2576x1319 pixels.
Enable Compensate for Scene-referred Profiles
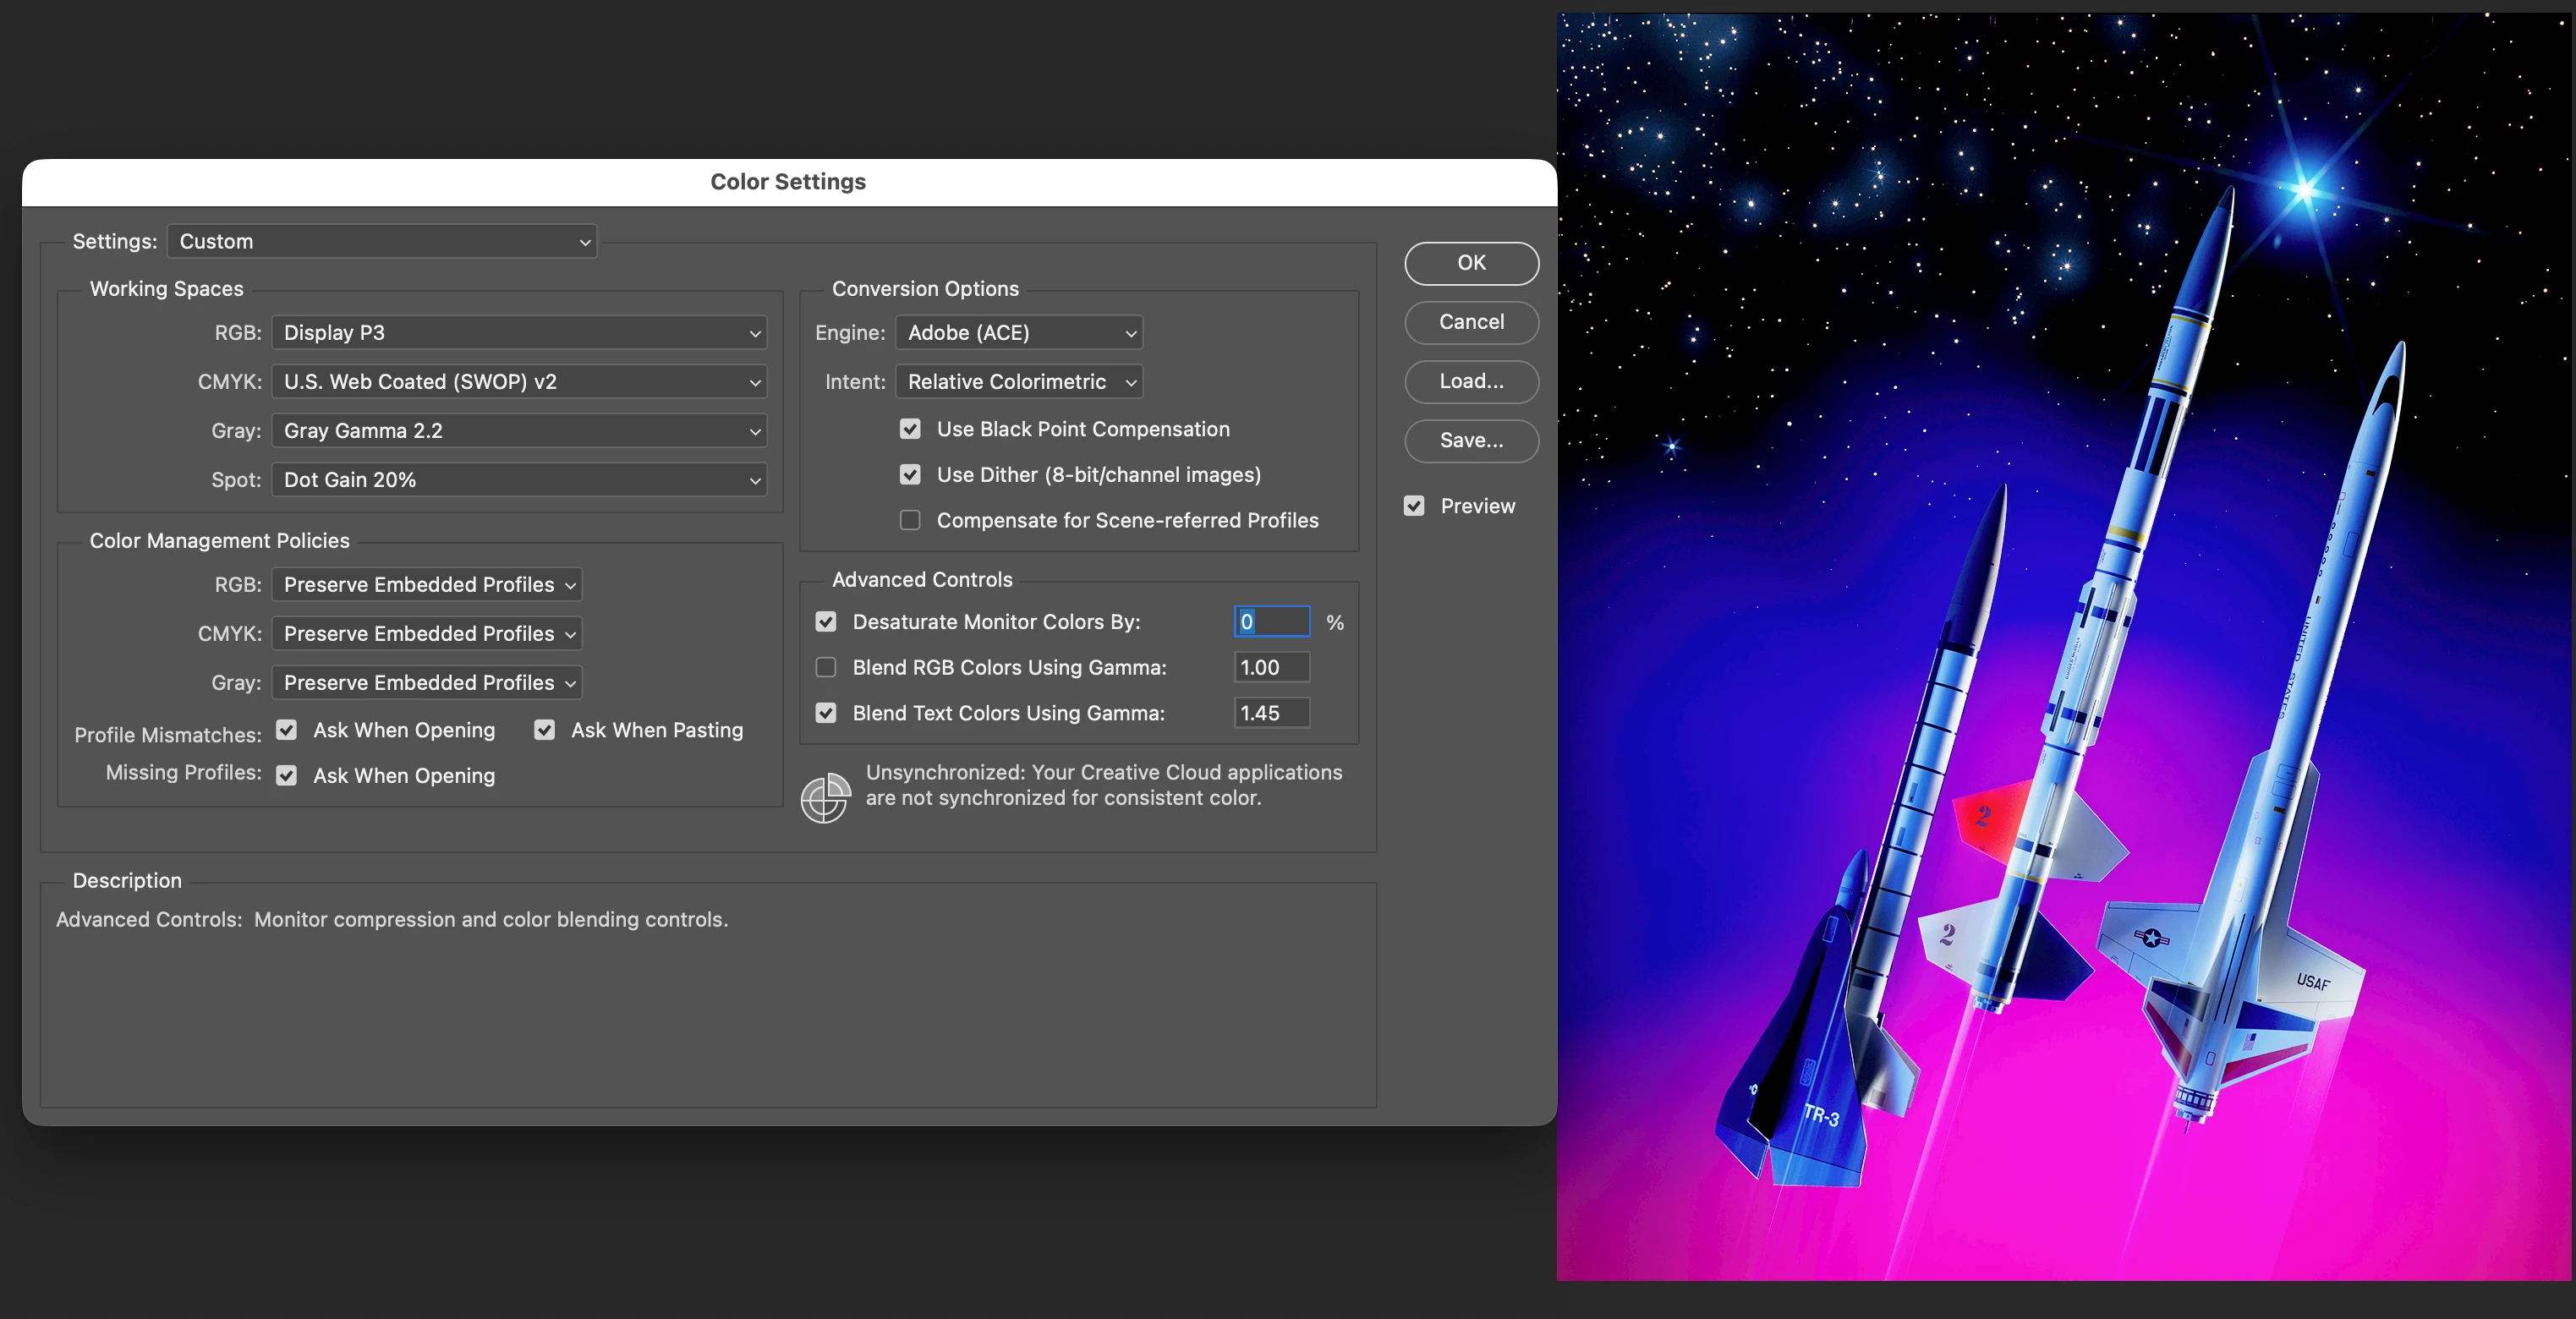coord(910,521)
